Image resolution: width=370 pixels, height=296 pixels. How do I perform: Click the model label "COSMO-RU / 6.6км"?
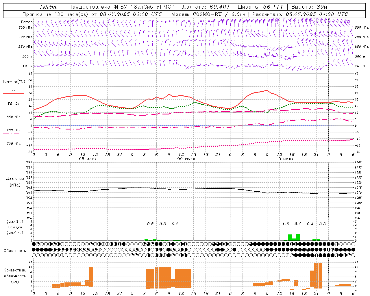tap(219, 14)
